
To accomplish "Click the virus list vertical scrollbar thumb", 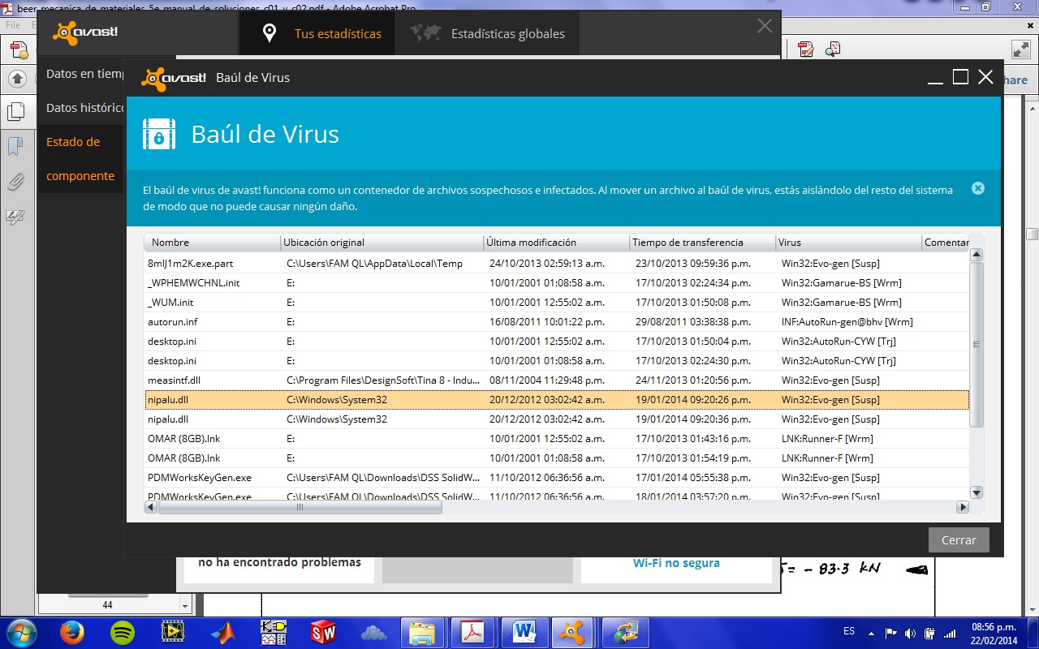I will [976, 344].
